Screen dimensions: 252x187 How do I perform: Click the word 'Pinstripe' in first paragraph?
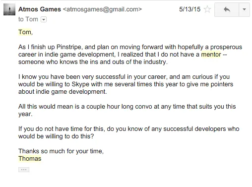pos(69,47)
